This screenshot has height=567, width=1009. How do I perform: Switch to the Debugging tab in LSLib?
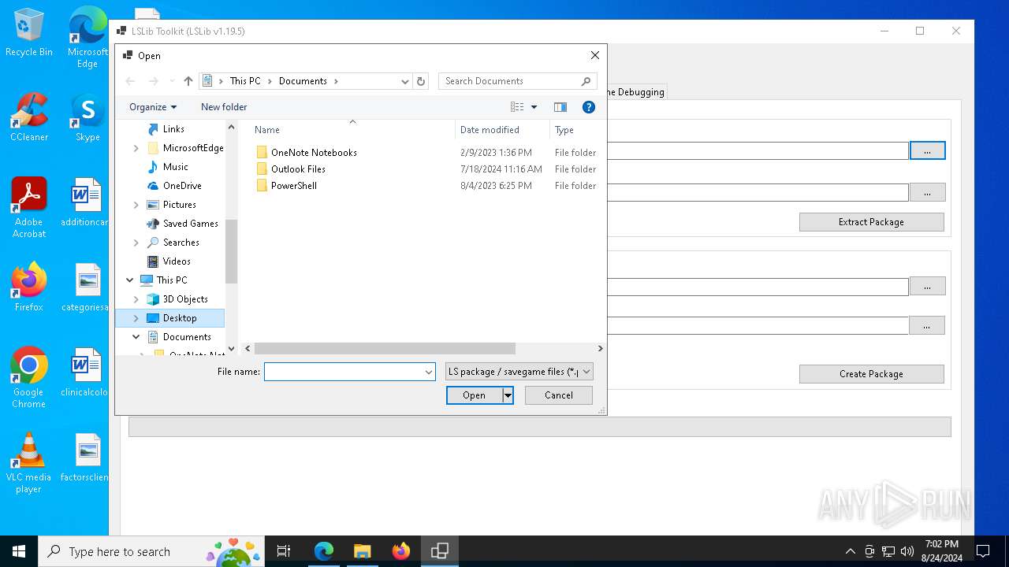coord(637,92)
